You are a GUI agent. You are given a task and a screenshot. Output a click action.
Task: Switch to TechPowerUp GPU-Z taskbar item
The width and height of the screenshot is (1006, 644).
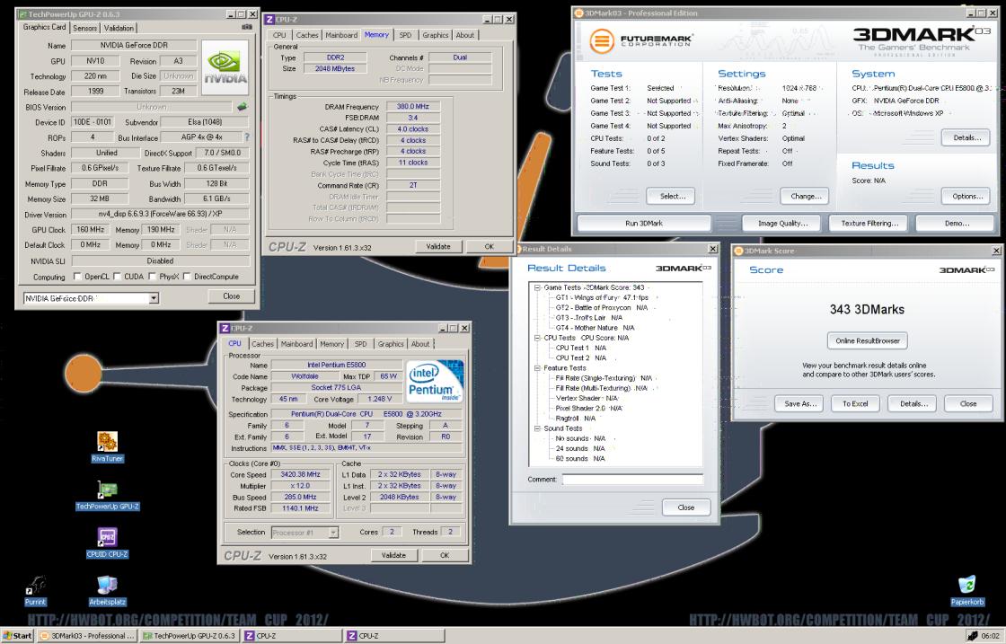click(x=190, y=636)
